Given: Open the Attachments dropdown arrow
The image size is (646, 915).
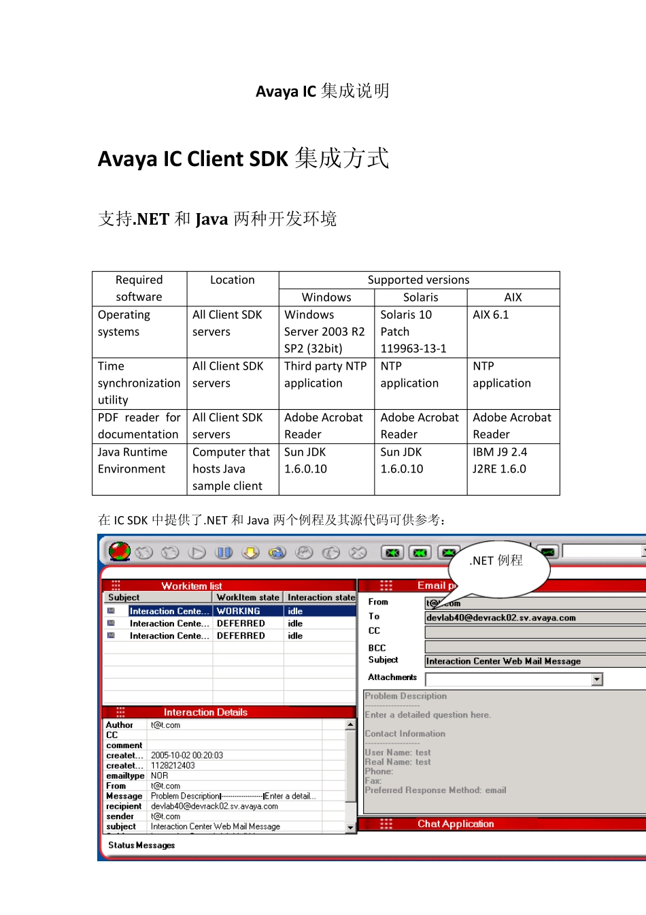Looking at the screenshot, I should click(597, 679).
